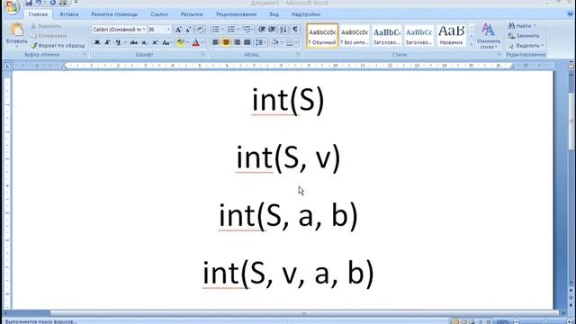Activate Формат по образцу painter
576x324 pixels.
pos(58,46)
